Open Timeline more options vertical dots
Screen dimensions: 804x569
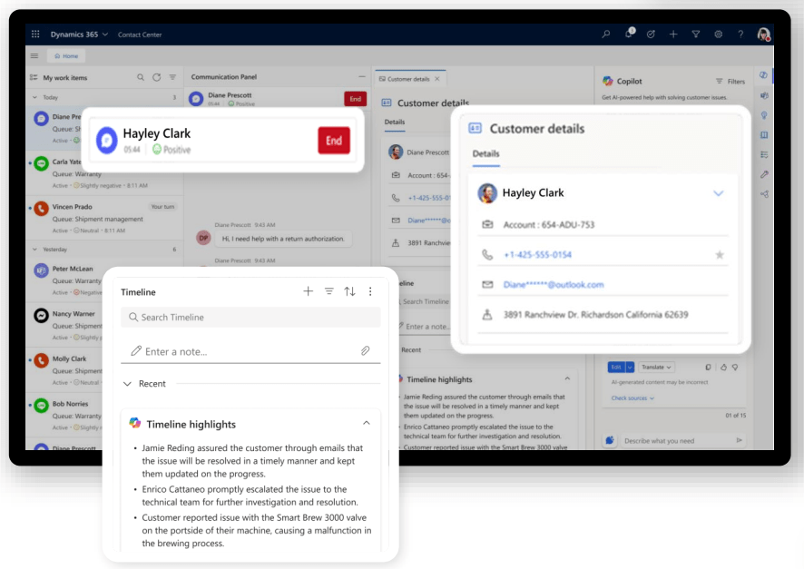coord(370,291)
